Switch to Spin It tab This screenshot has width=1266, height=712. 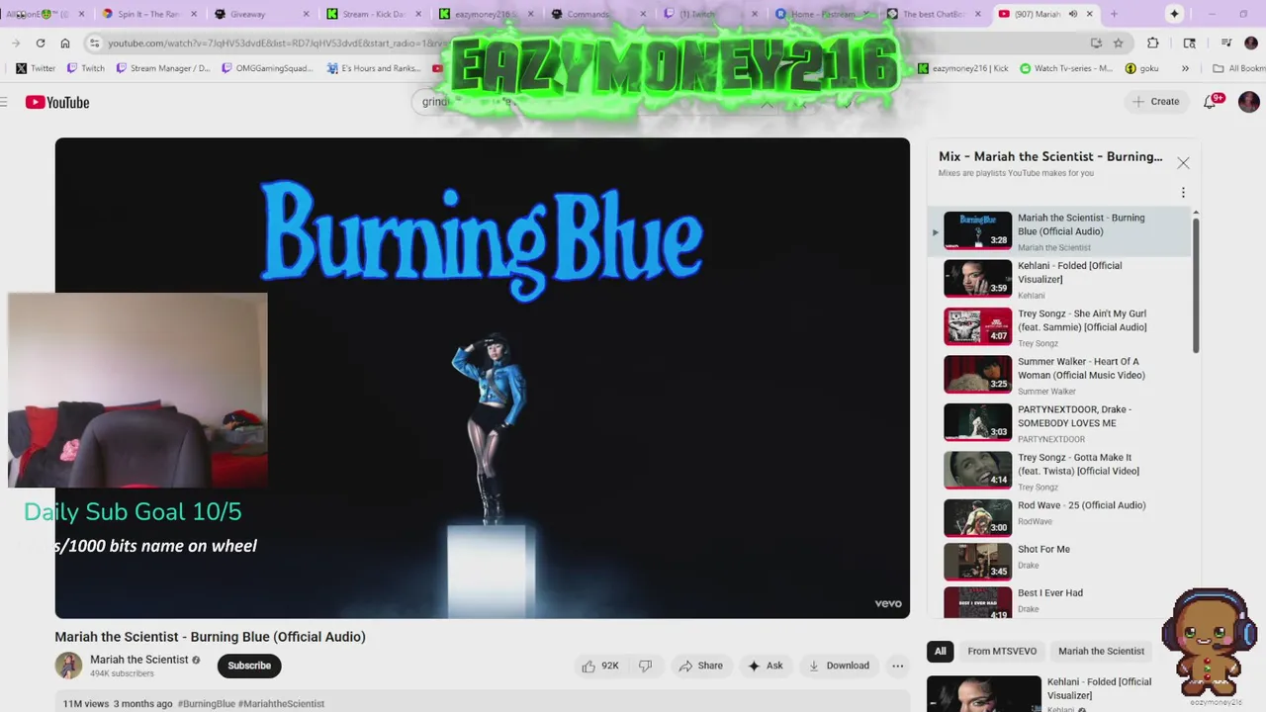[148, 14]
